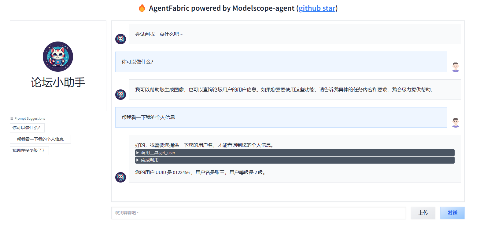Pick the 我现在多少级了? prompt suggestion
This screenshot has height=228, width=480.
(29, 150)
